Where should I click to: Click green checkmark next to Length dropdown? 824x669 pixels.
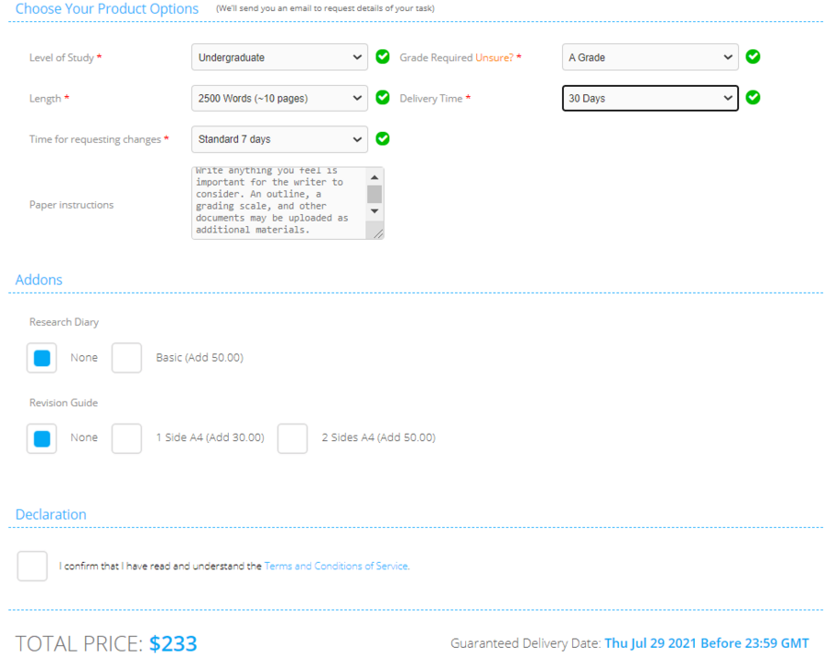[x=383, y=97]
